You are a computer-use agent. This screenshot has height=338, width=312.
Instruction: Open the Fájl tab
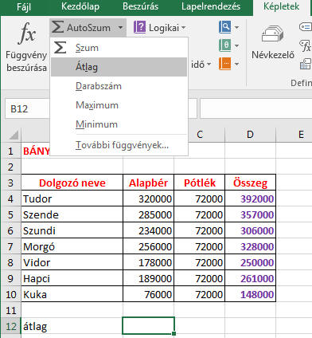tap(24, 6)
